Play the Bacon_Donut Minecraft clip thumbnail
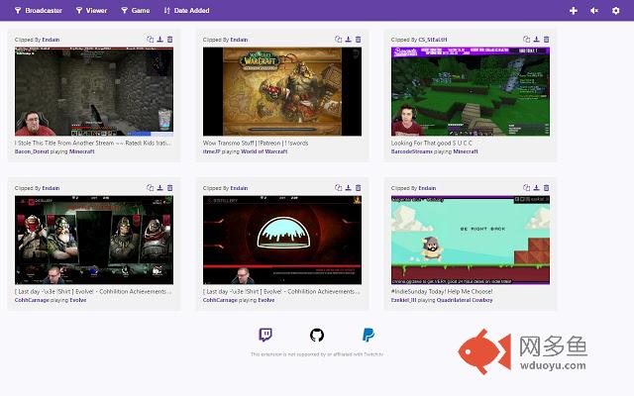 pos(94,91)
